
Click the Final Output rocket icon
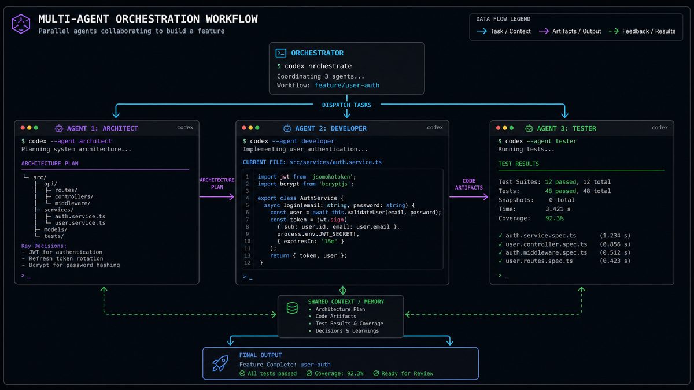point(220,363)
